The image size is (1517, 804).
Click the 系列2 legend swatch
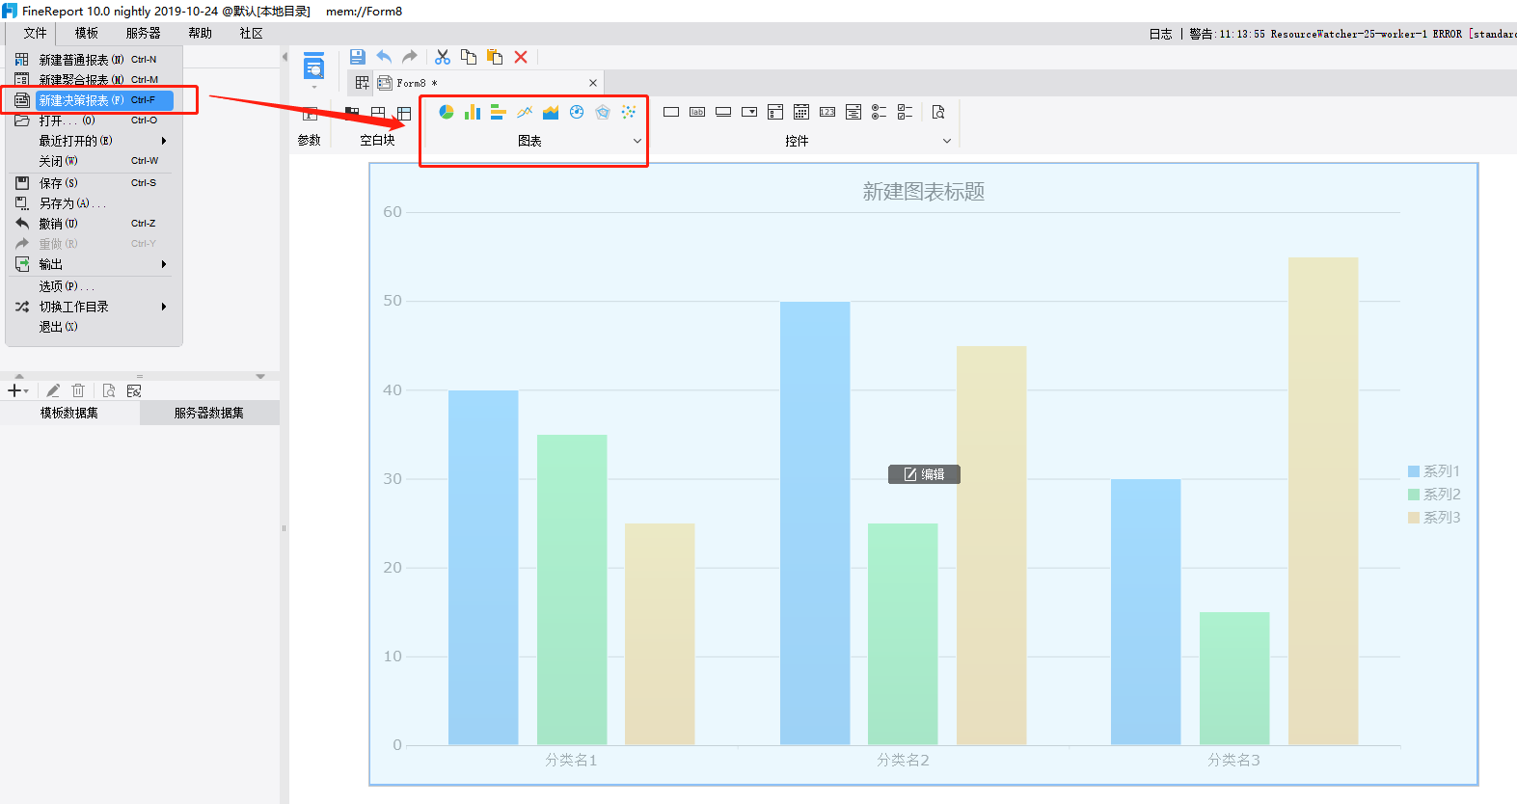tap(1414, 495)
